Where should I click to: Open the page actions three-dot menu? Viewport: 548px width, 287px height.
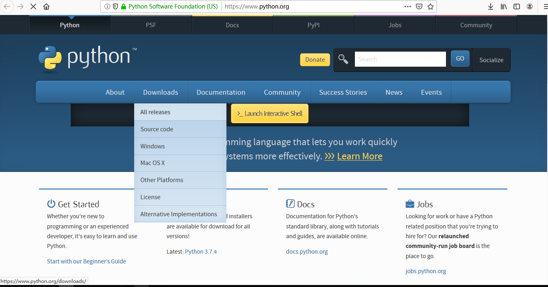pyautogui.click(x=408, y=7)
